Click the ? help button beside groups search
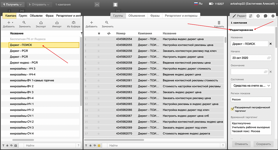Viewport: 278px width, 150px height. [223, 145]
